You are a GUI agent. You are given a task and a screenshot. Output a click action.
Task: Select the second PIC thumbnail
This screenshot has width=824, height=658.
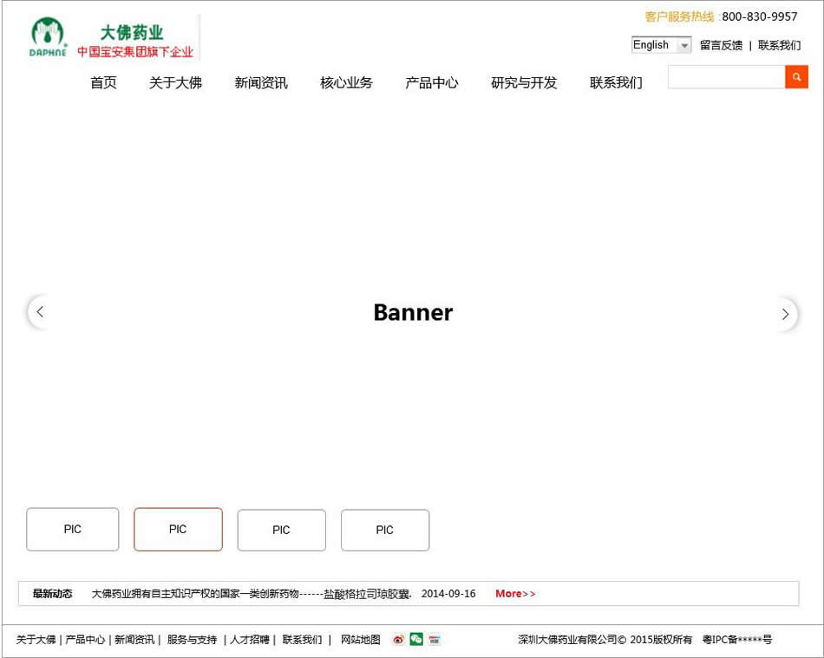tap(178, 529)
